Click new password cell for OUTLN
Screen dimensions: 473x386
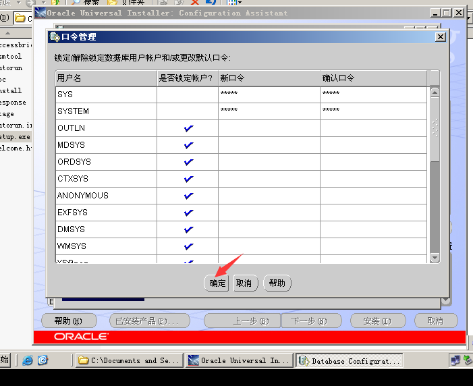(x=269, y=128)
